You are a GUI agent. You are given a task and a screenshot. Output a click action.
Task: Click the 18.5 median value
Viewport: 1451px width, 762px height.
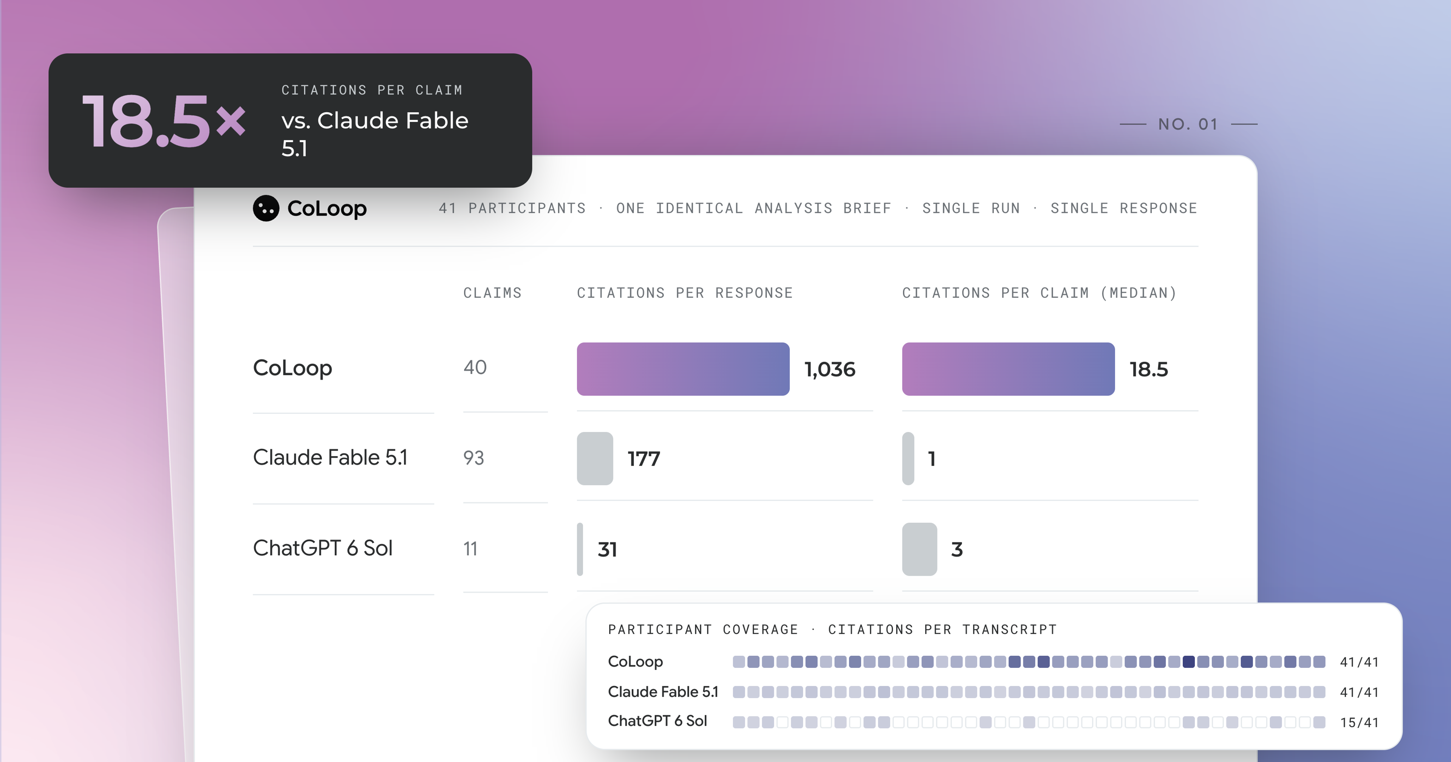tap(1149, 370)
